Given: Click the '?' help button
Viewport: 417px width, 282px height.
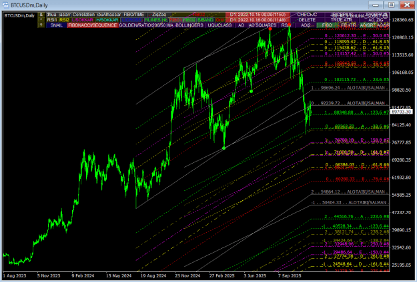Looking at the screenshot, I should pyautogui.click(x=41, y=25).
